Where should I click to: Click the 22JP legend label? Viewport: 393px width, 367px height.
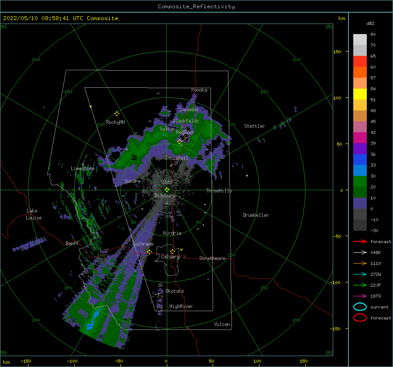(376, 285)
